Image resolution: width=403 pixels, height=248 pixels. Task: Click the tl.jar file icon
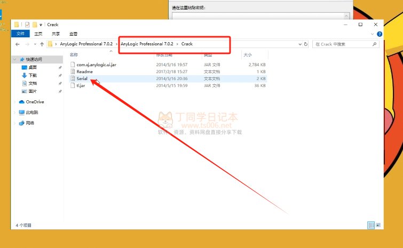click(x=73, y=85)
